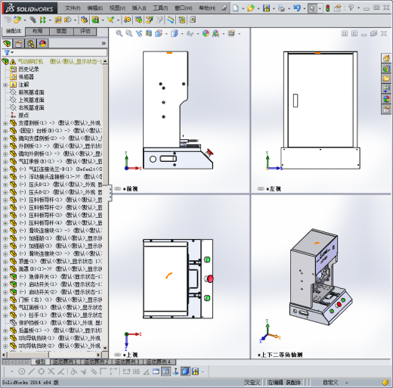The image size is (393, 388).
Task: Click the Apply Scene icon
Action: pos(215,33)
